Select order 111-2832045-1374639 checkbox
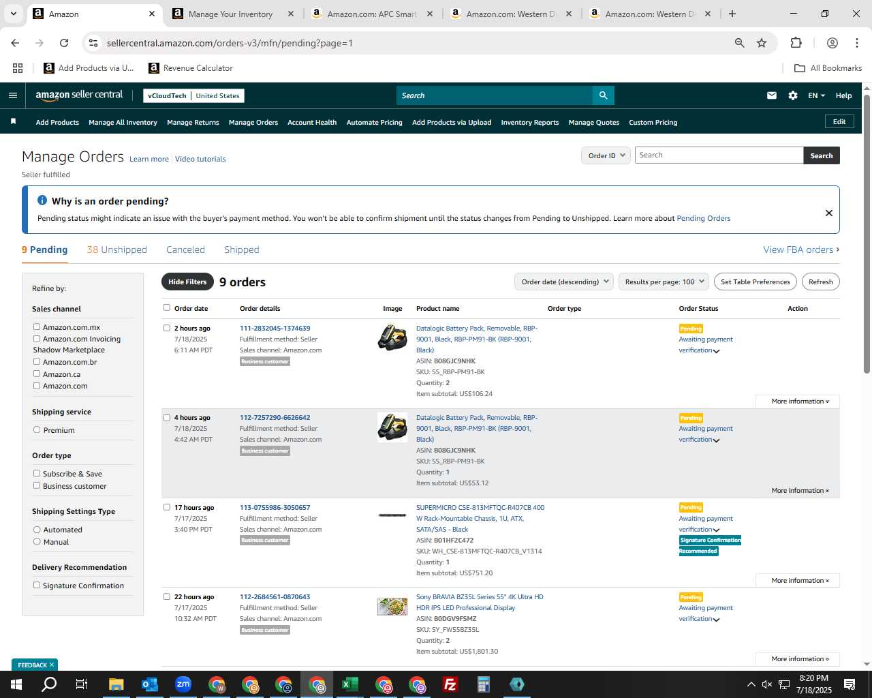 tap(167, 328)
